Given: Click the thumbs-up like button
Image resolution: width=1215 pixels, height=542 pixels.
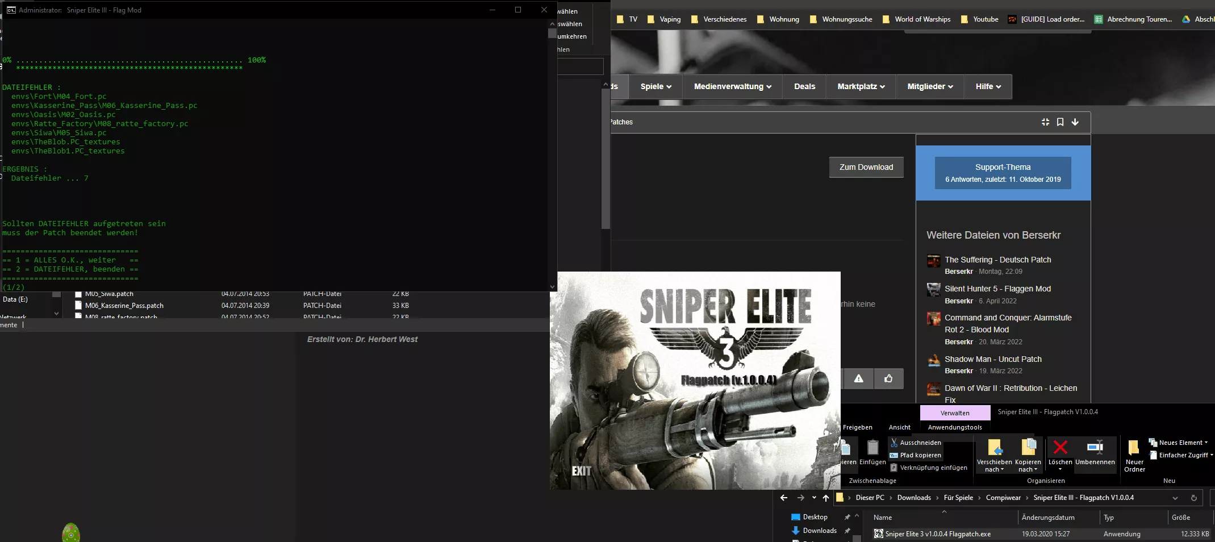Looking at the screenshot, I should click(x=888, y=378).
